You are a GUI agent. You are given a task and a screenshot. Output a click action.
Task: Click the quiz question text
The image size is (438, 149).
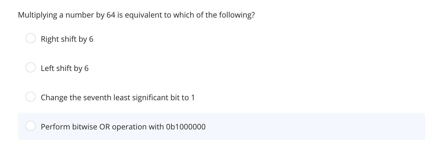136,15
